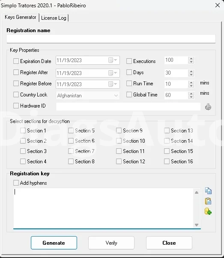Increase Run Time minutes with up arrow
This screenshot has height=258, width=224.
click(x=191, y=82)
